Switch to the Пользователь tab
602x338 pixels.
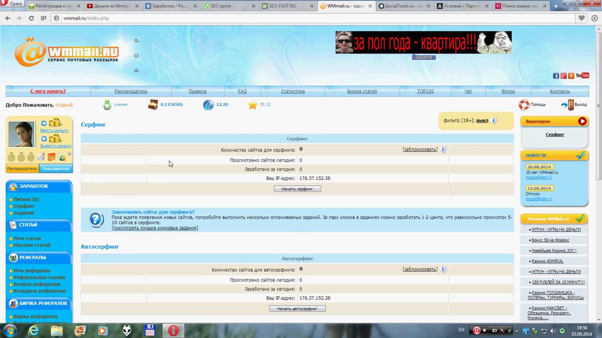55,169
